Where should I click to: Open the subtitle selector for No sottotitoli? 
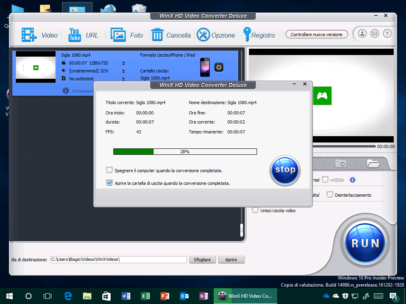(x=124, y=79)
